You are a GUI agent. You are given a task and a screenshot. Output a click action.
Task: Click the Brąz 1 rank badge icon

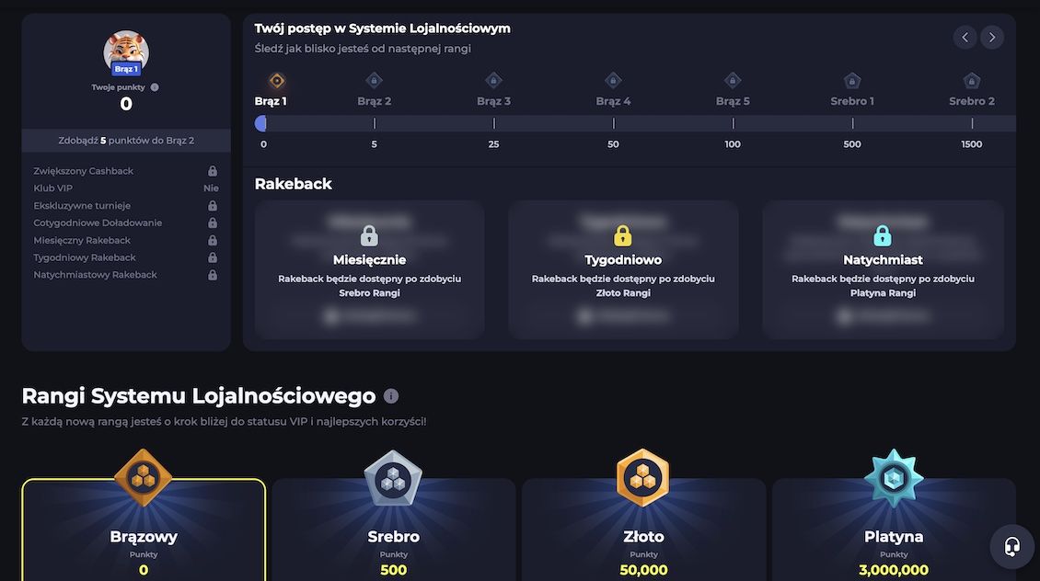coord(277,81)
